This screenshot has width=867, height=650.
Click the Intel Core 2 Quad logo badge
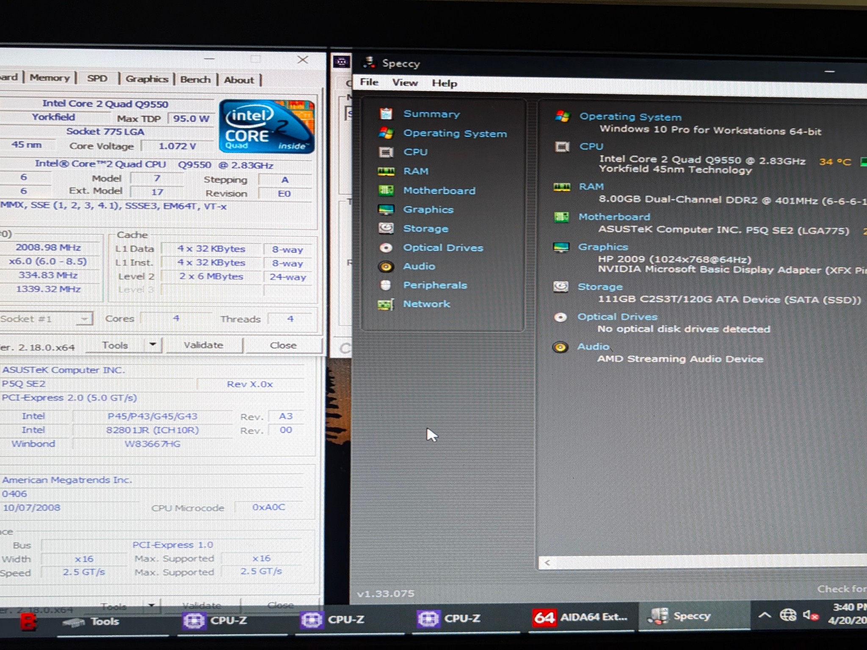tap(267, 126)
